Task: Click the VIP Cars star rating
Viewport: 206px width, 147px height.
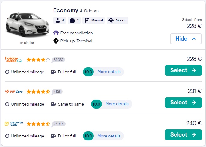Action: [x=38, y=92]
